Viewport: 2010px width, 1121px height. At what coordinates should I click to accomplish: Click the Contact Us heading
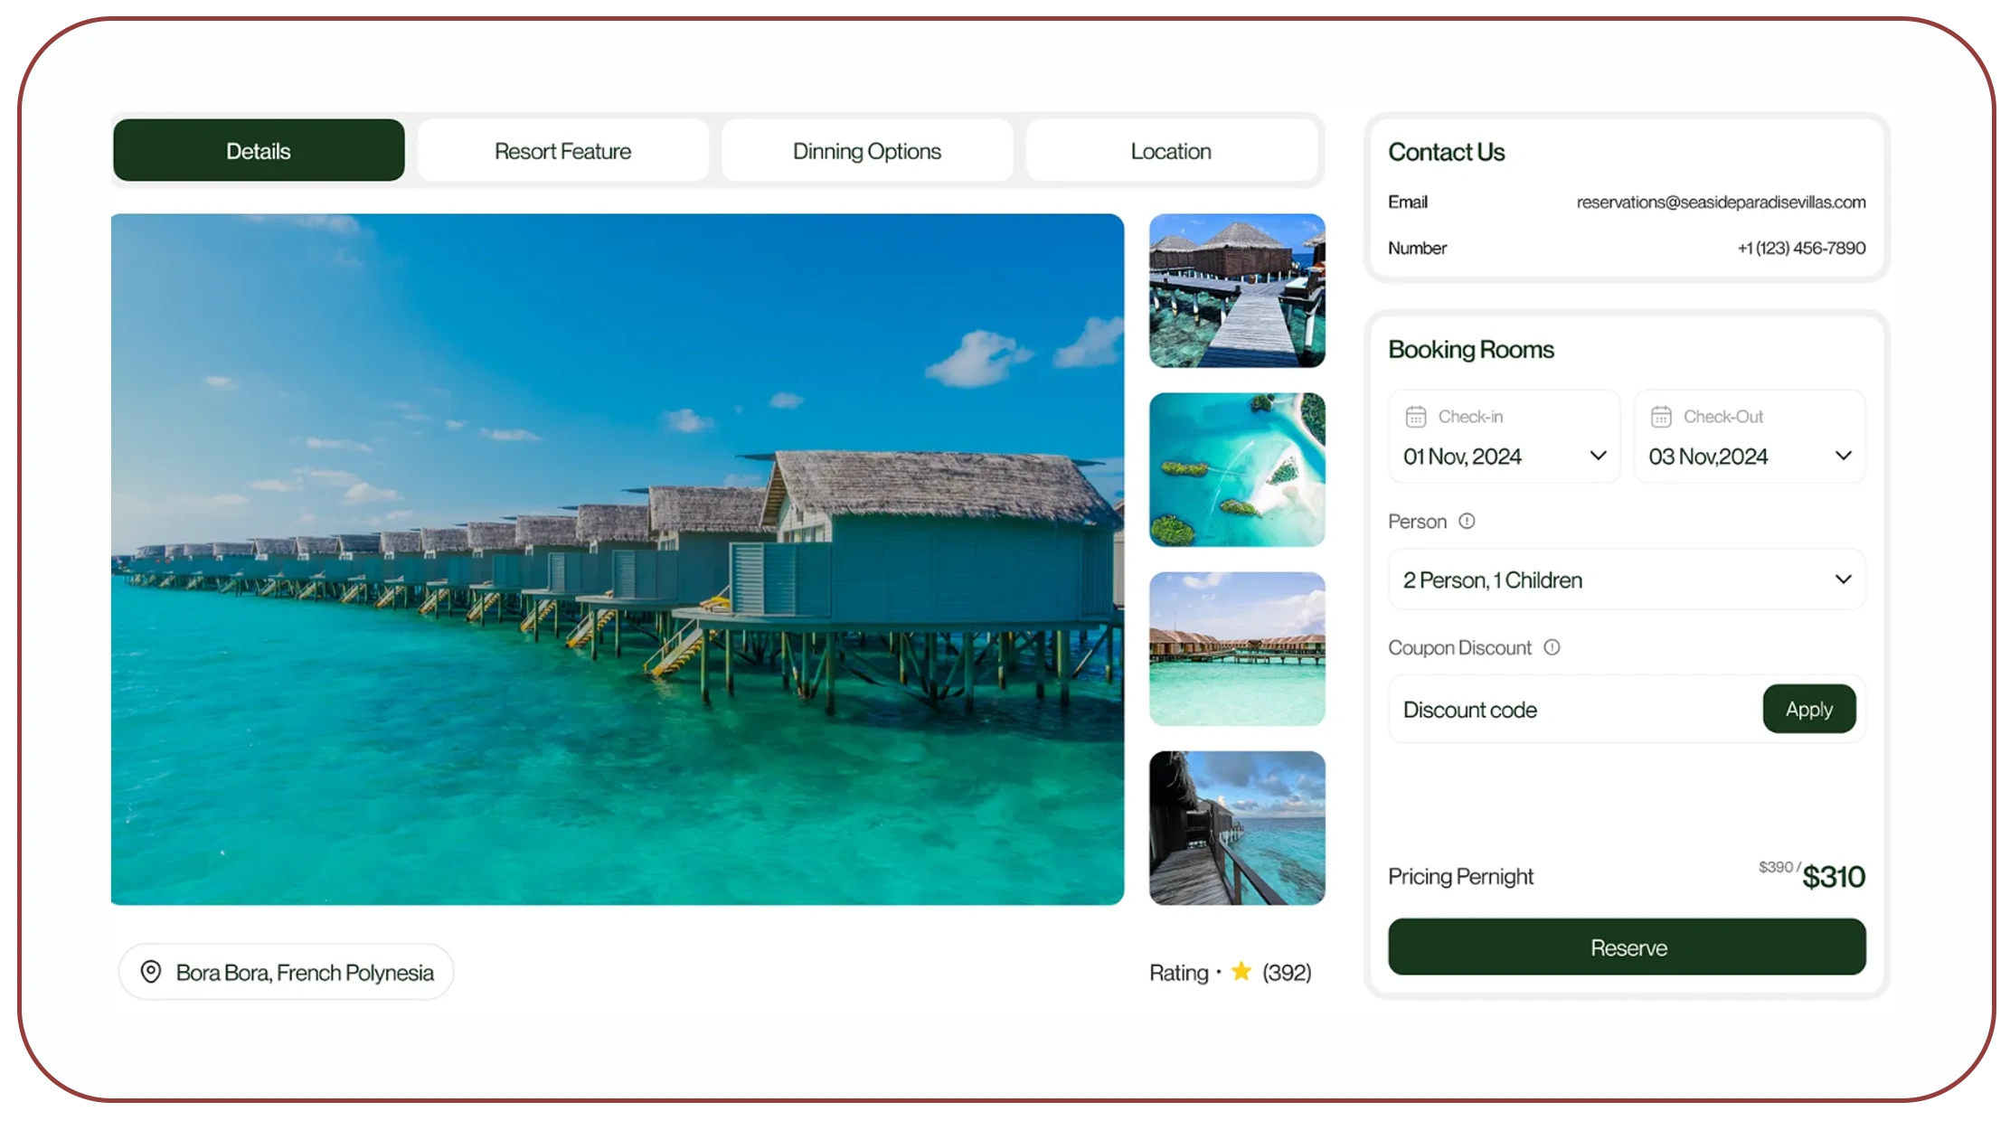[1446, 152]
